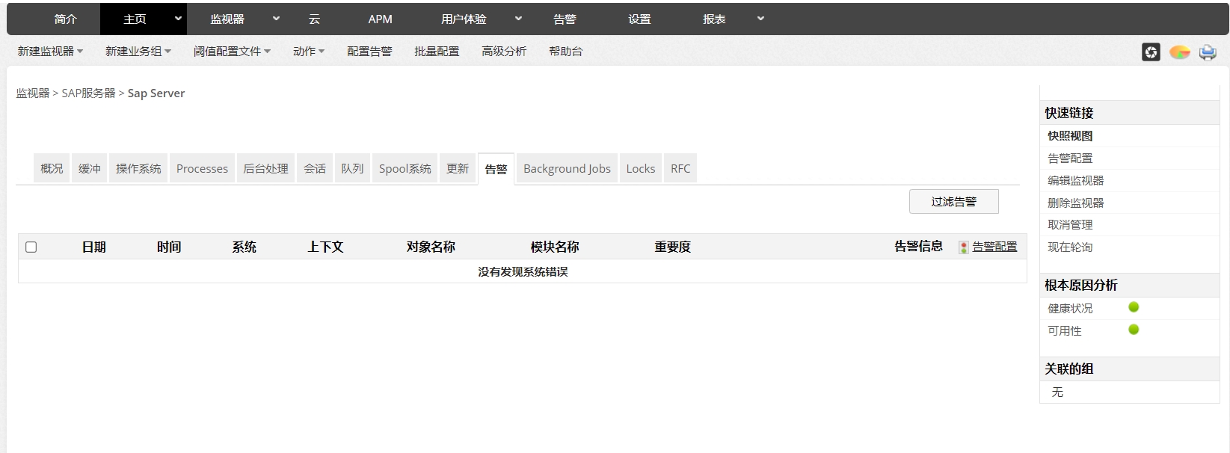Image resolution: width=1230 pixels, height=453 pixels.
Task: Click the 告警信息 column header
Action: pos(918,247)
